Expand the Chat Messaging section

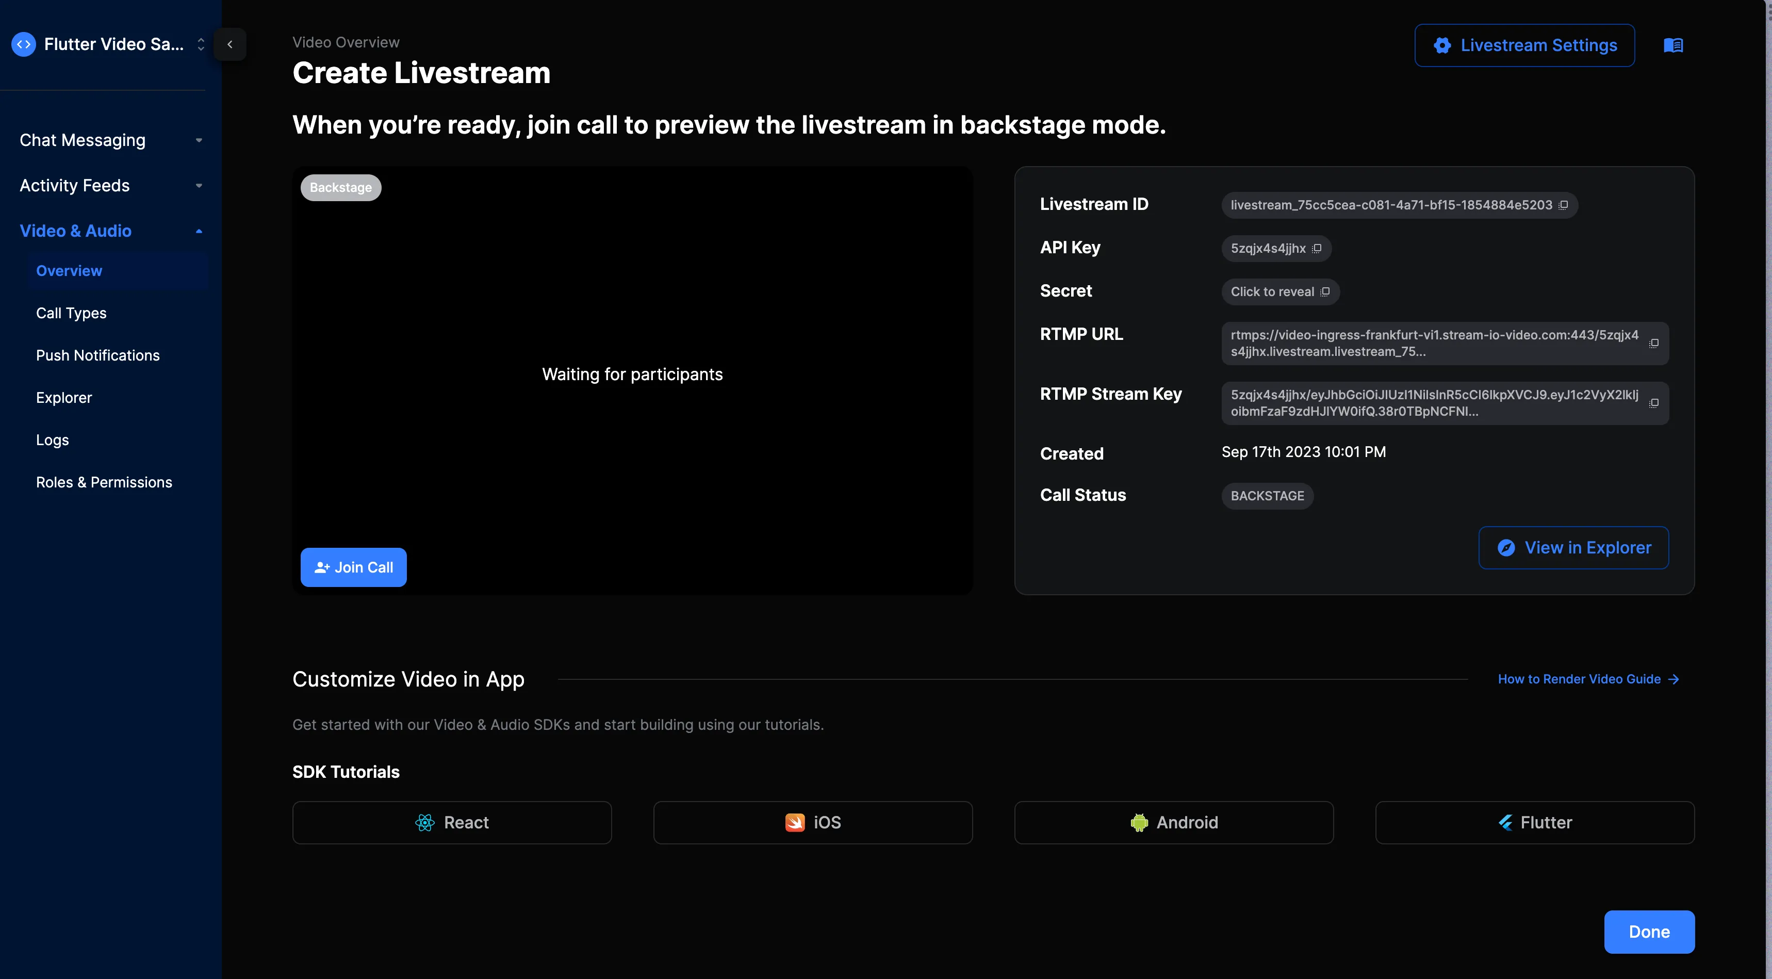point(111,140)
